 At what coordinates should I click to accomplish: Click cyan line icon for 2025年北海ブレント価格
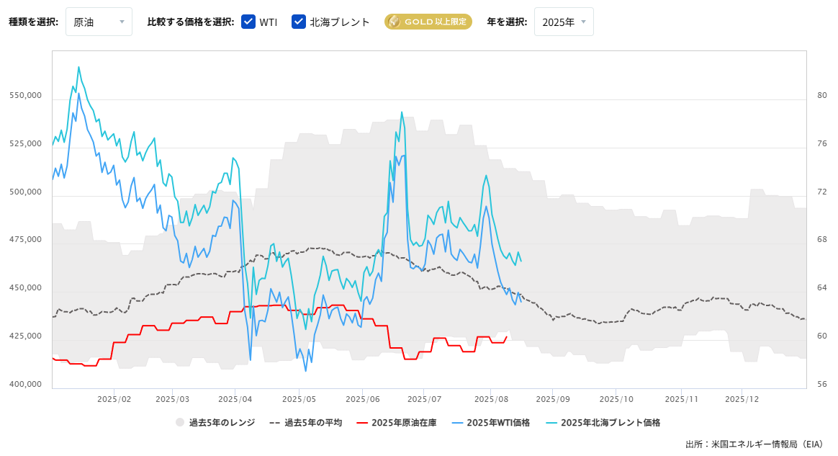click(551, 423)
